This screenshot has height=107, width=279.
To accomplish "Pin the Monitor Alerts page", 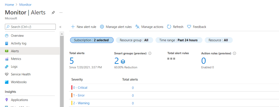I will 53,13.
